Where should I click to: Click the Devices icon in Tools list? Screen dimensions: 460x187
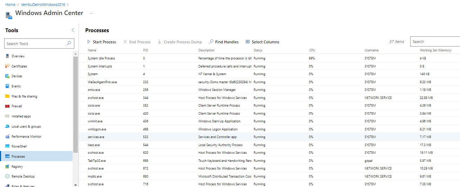tap(7, 76)
